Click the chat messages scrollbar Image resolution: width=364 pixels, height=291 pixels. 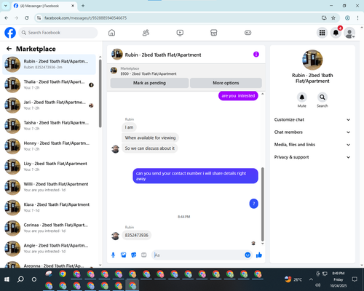(262, 204)
